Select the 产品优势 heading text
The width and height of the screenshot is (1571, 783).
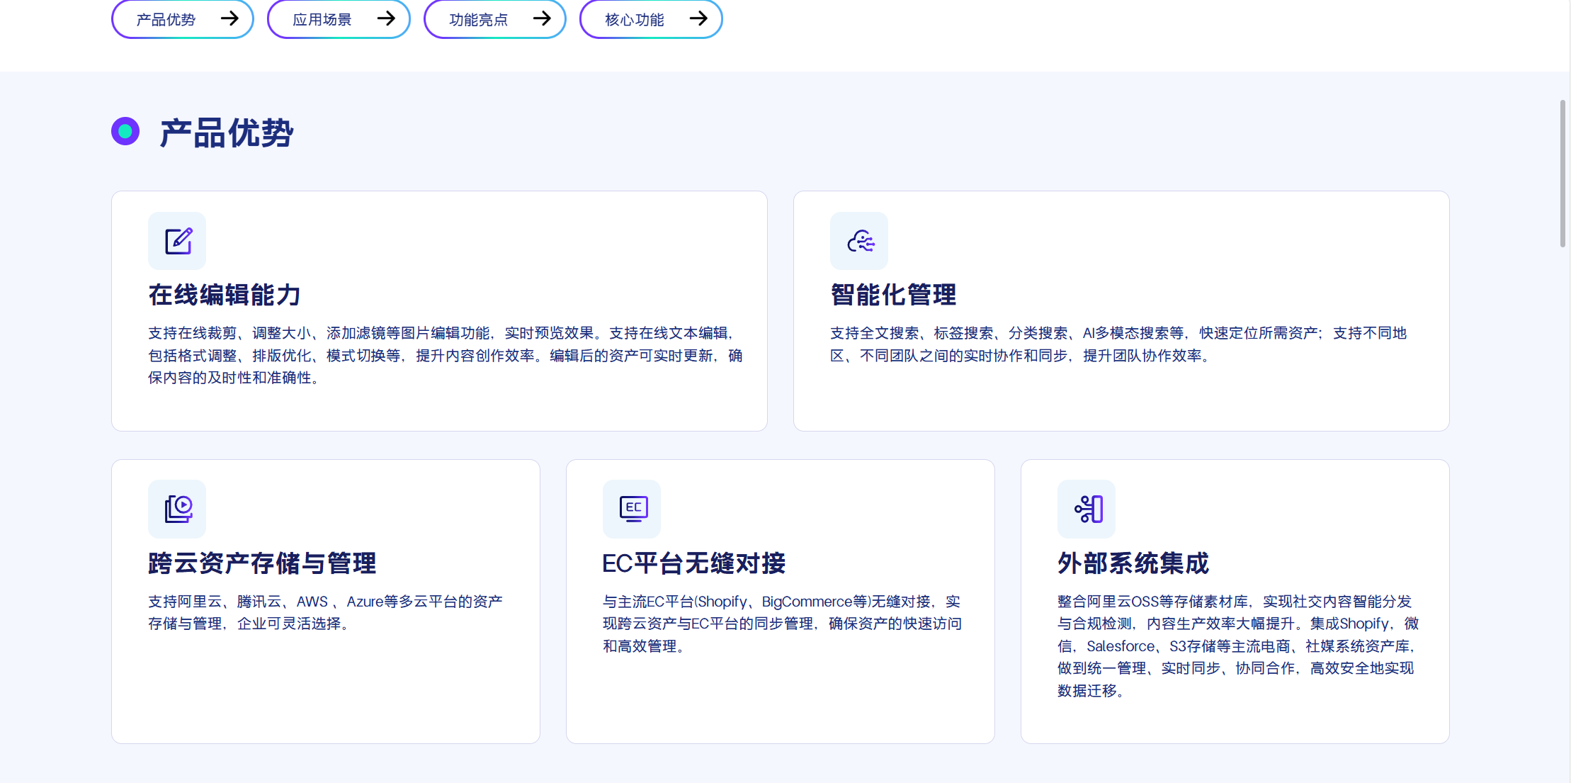(225, 133)
